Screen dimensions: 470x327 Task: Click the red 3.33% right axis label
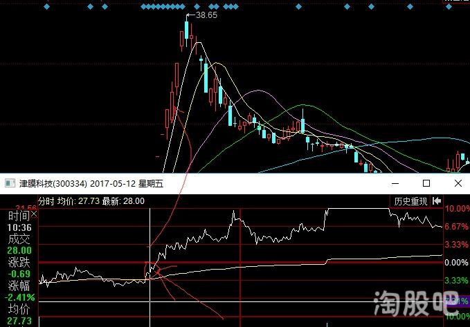coord(457,245)
